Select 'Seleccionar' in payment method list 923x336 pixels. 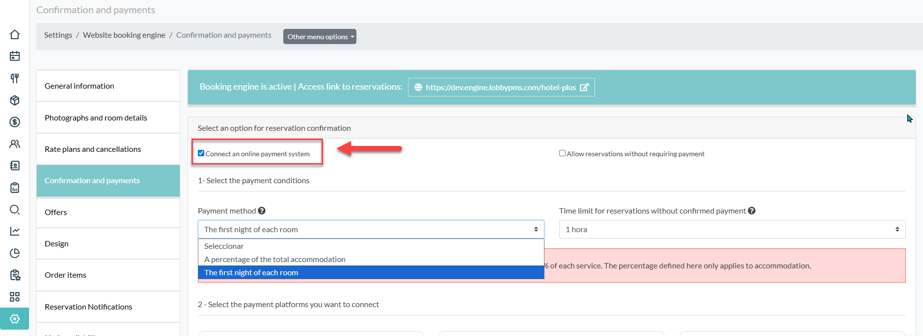tap(224, 246)
